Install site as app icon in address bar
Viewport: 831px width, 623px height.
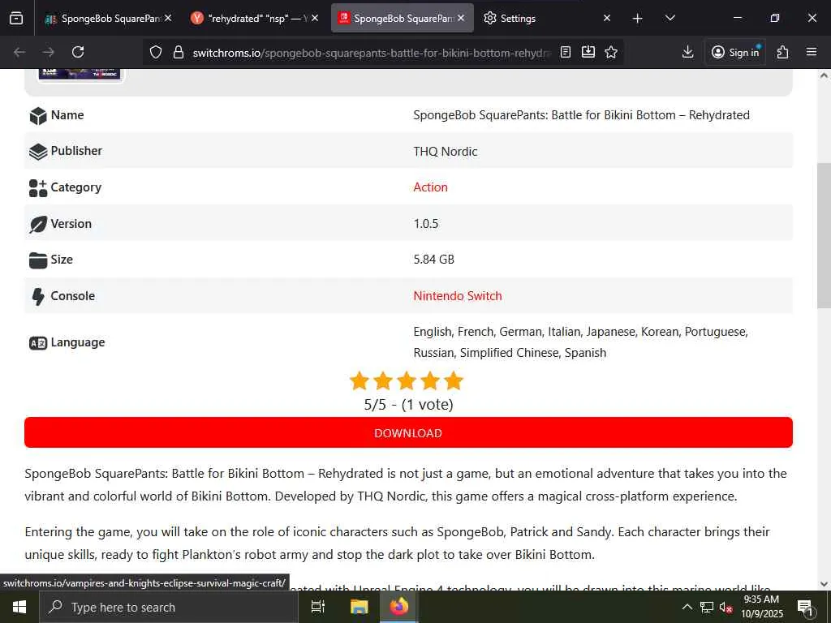coord(588,52)
